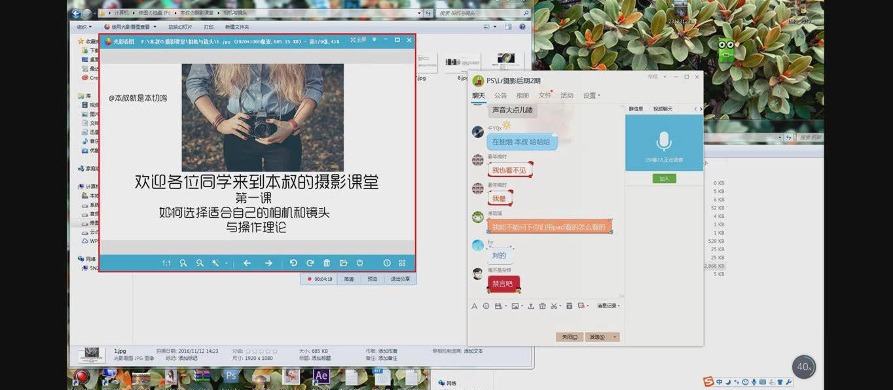Click the 预览 button
This screenshot has height=390, width=893.
(373, 279)
